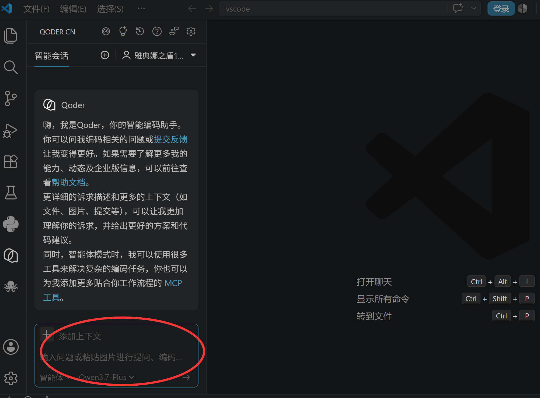The image size is (540, 398).
Task: Open the Explorer view in activity bar
Action: pos(11,36)
